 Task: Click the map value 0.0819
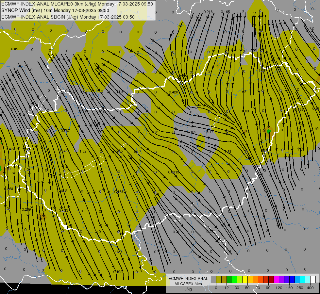[x=174, y=172]
